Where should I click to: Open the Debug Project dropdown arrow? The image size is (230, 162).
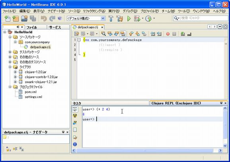(142, 18)
